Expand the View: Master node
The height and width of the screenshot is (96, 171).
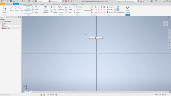1,22
